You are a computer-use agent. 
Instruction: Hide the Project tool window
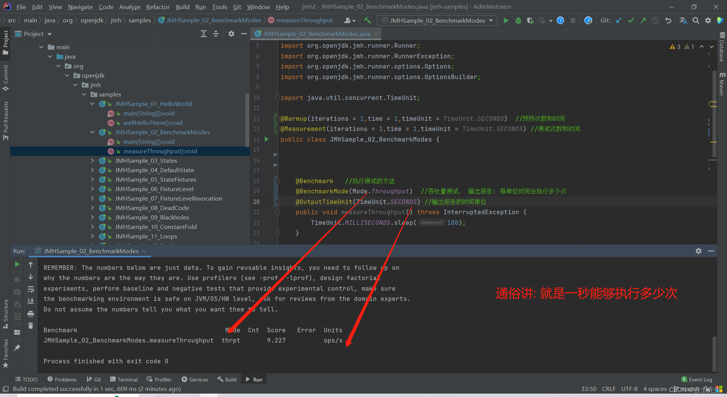click(244, 34)
